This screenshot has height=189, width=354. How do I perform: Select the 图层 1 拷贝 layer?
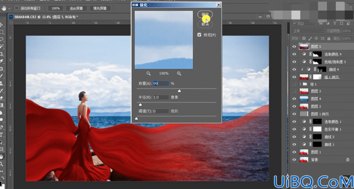tap(322, 114)
